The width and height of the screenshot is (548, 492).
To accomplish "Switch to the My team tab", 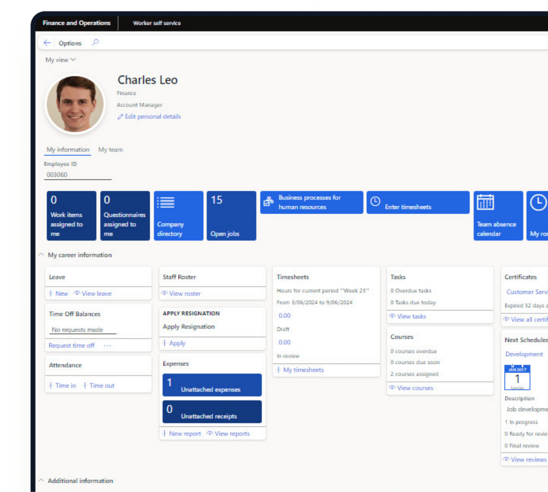I will click(x=110, y=150).
